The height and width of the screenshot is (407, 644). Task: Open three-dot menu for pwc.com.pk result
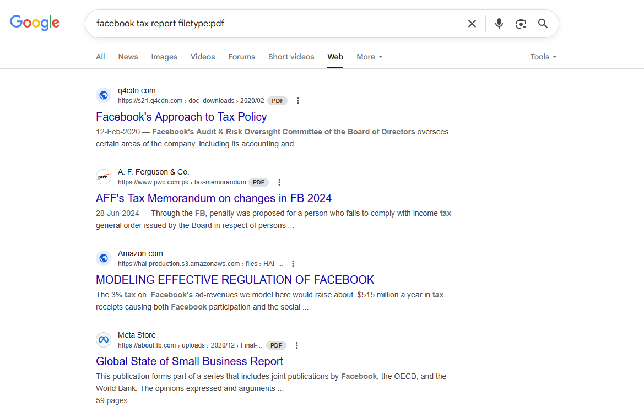point(279,182)
